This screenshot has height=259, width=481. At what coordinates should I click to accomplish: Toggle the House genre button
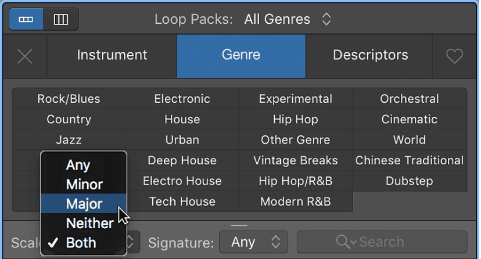click(182, 119)
